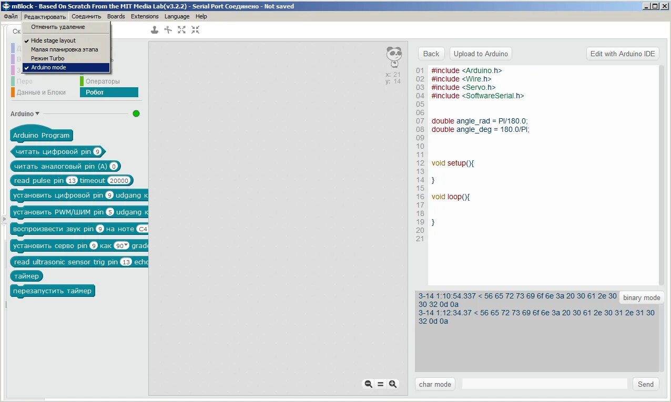Choose Режим Turbo menu entry
671x402 pixels.
(x=66, y=58)
